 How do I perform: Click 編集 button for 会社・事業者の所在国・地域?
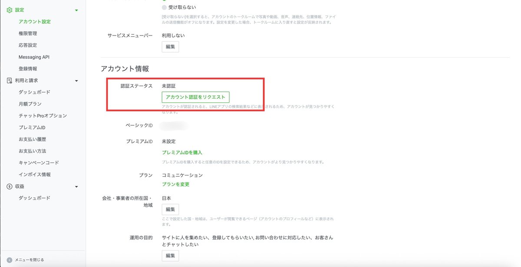[170, 209]
